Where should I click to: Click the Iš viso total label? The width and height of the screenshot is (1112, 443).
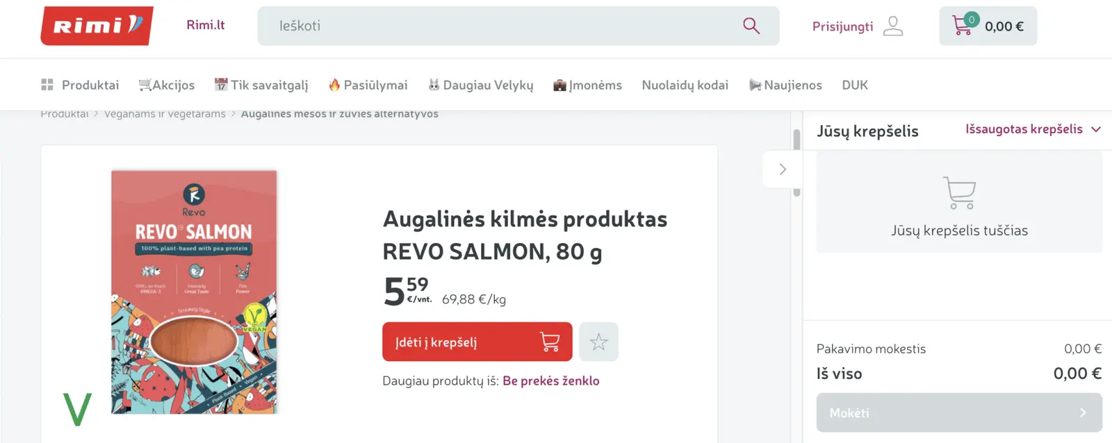pos(839,374)
